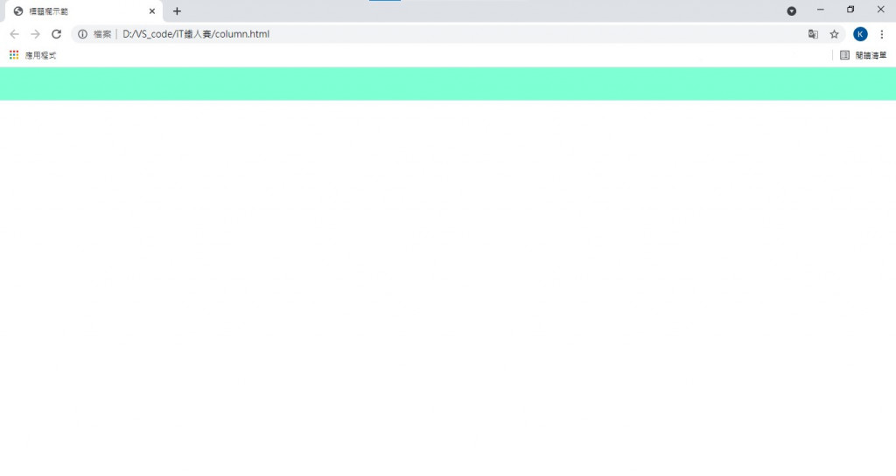Open the profile avatar K
896x476 pixels.
click(x=860, y=34)
